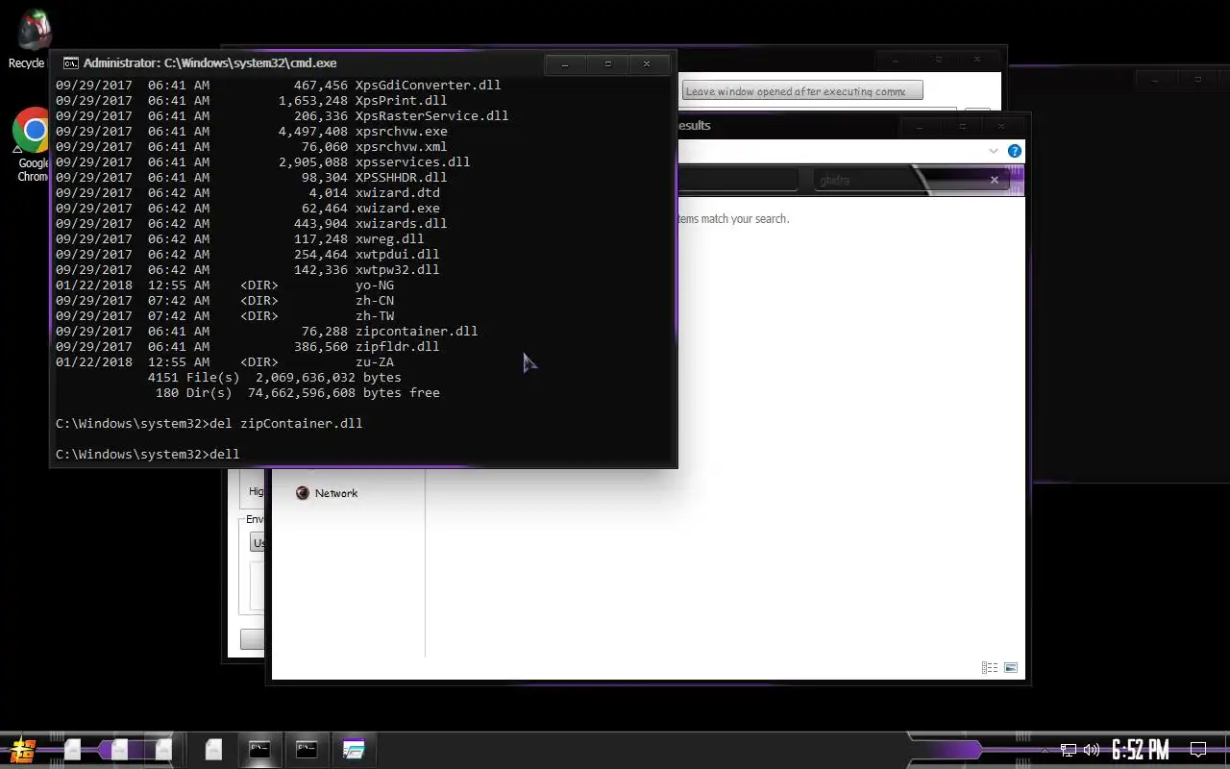Click the address bar in search results window
This screenshot has height=769, width=1230.
[738, 180]
